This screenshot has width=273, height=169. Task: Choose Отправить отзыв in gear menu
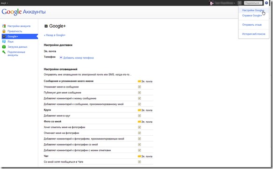point(252,25)
